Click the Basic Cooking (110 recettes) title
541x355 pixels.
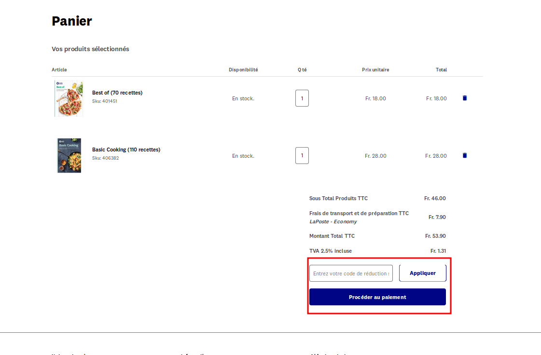[126, 150]
